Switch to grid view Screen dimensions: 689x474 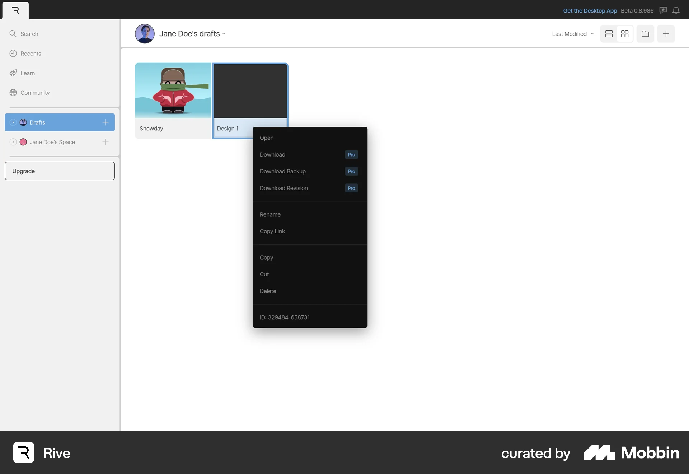[x=624, y=33]
